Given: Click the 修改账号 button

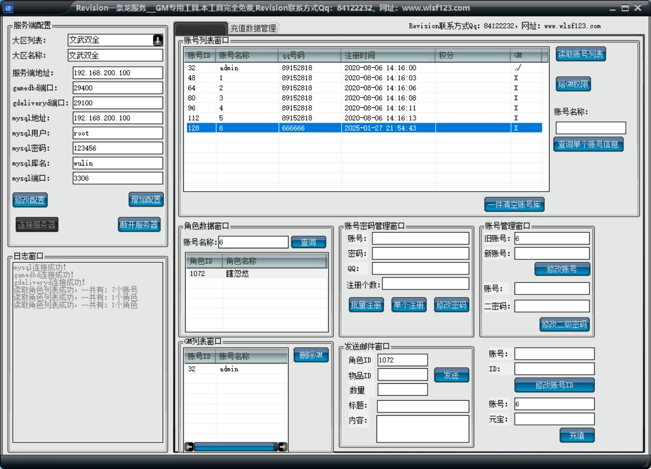Looking at the screenshot, I should pyautogui.click(x=562, y=269).
